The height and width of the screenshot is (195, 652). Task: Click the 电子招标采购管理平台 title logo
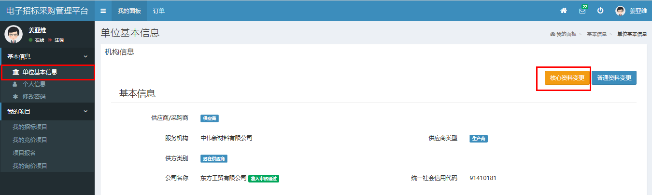47,11
